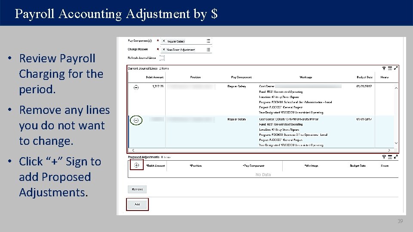Viewport: 413px width, 232px height.
Task: Remove Non-Grant Adjustment from Change Reason field
Action: [164, 49]
